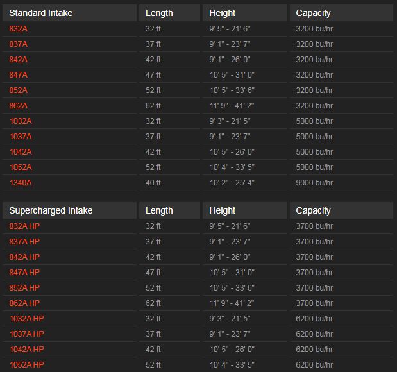Image resolution: width=397 pixels, height=372 pixels.
Task: Open the 1032A standard intake link
Action: pos(21,121)
